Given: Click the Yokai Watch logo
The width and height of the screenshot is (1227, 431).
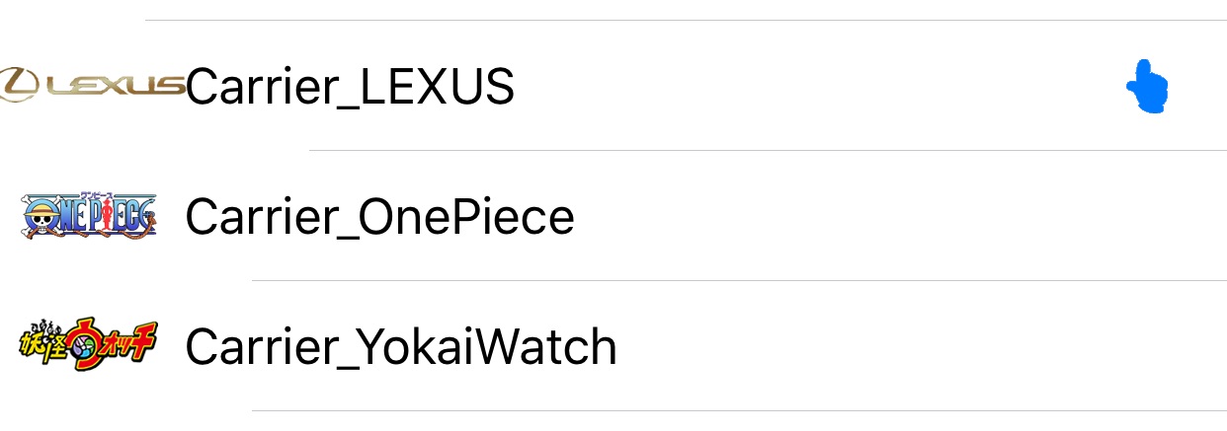Looking at the screenshot, I should click(x=88, y=346).
